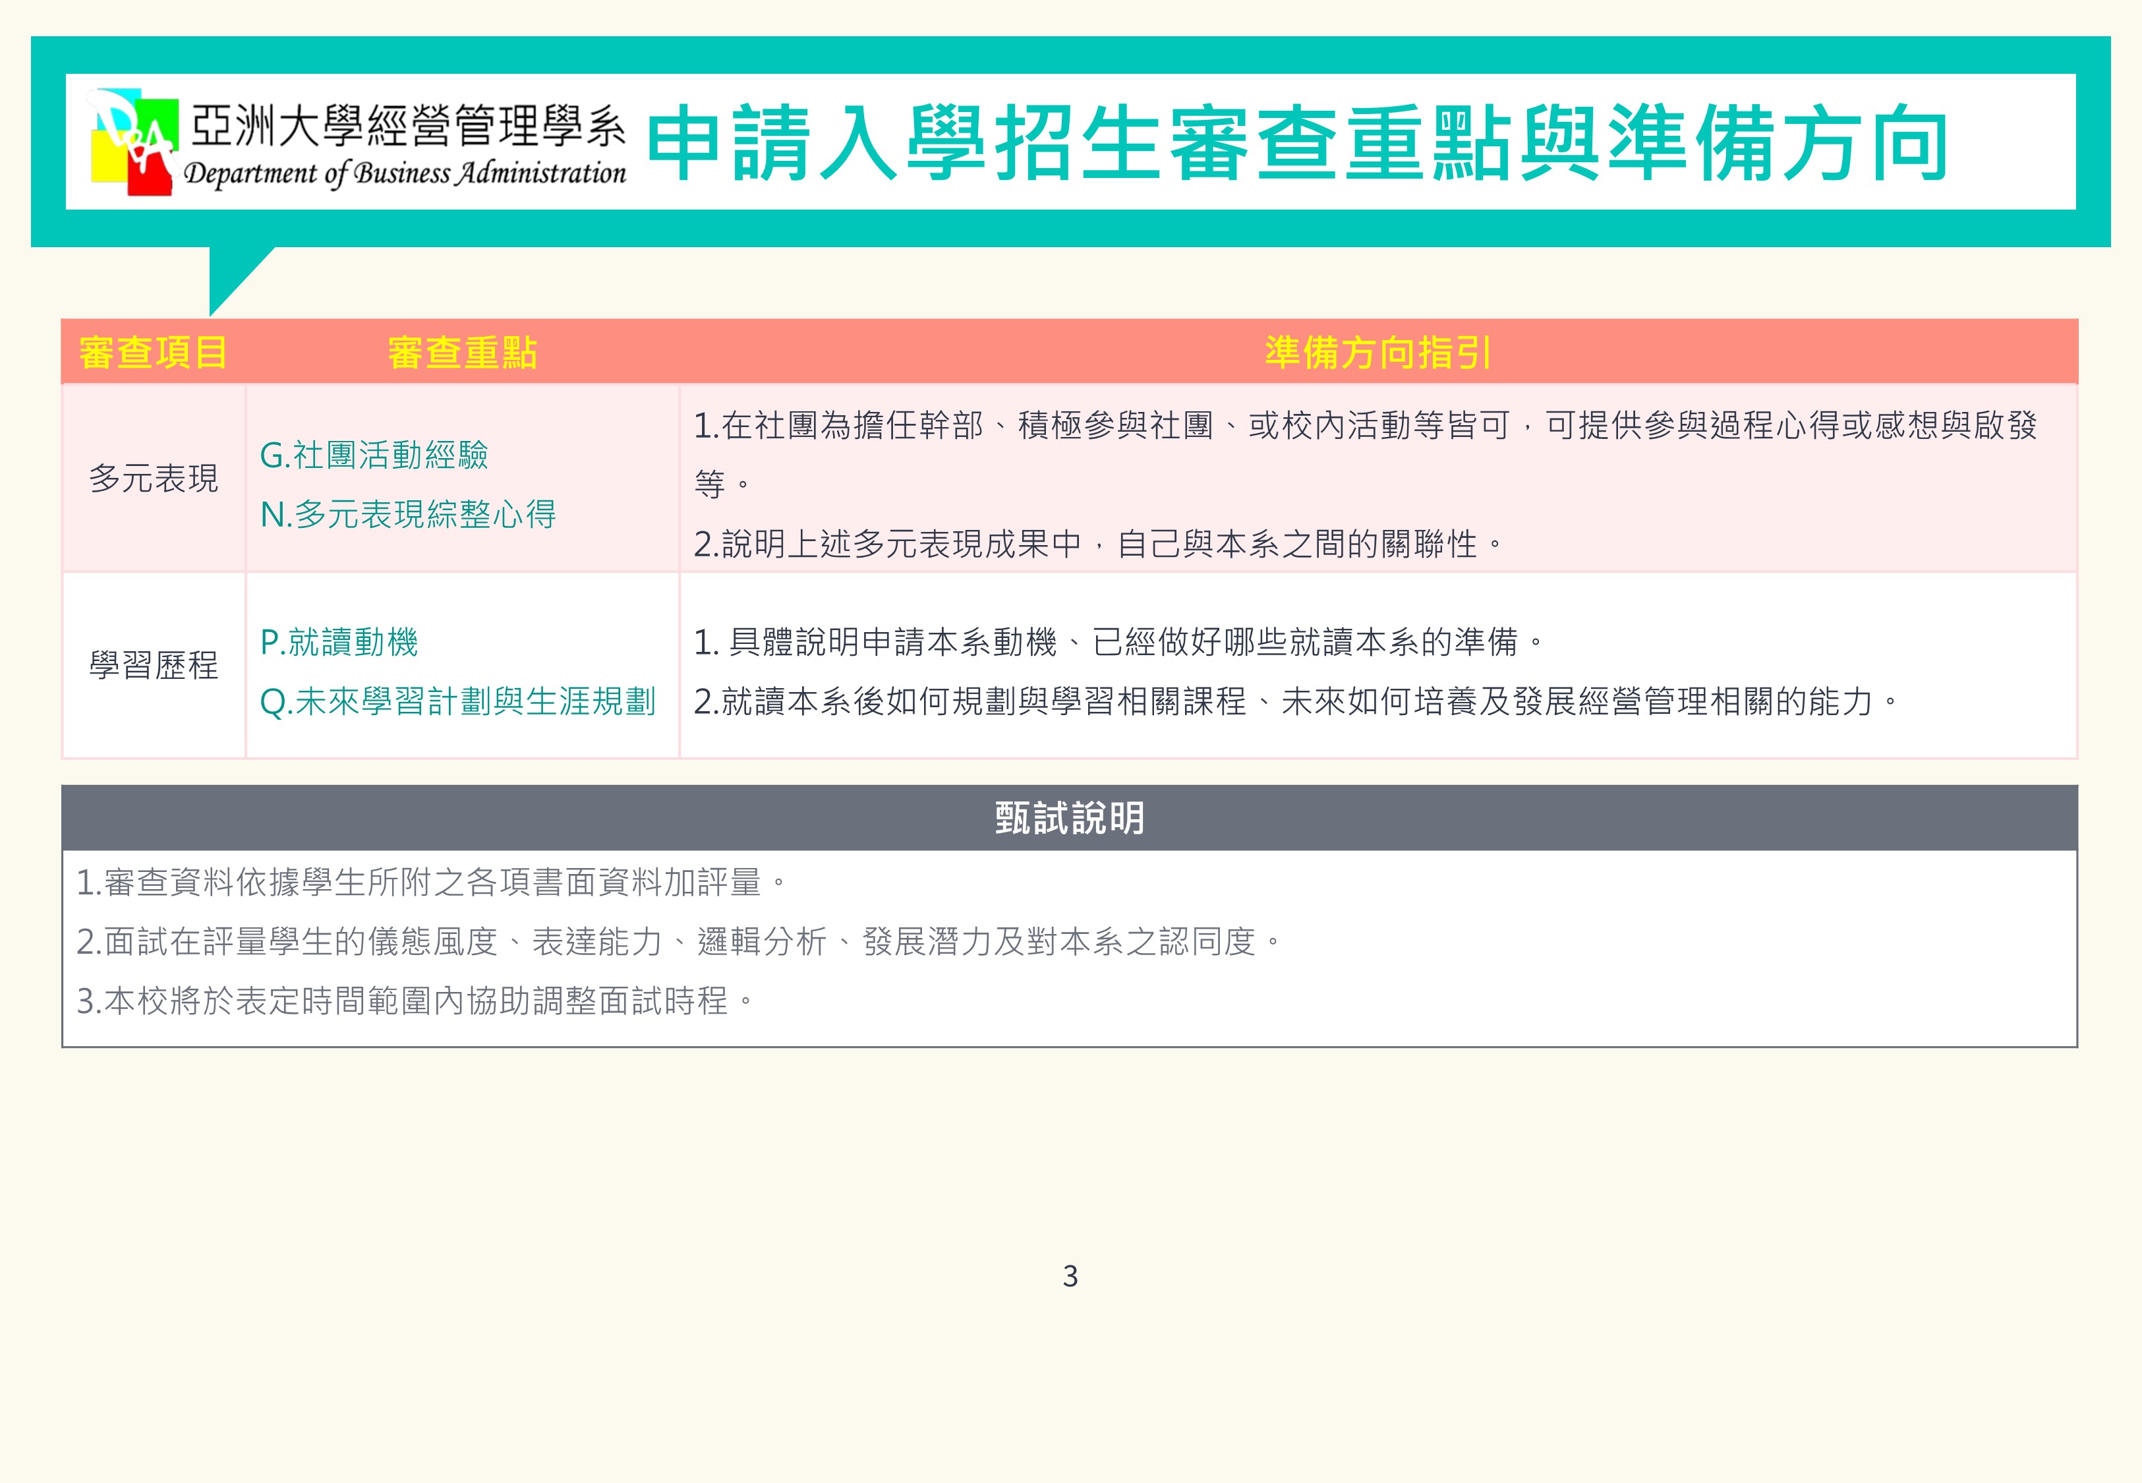Viewport: 2142px width, 1483px height.
Task: Click 'G.社團活動經驗' text
Action: 374,455
